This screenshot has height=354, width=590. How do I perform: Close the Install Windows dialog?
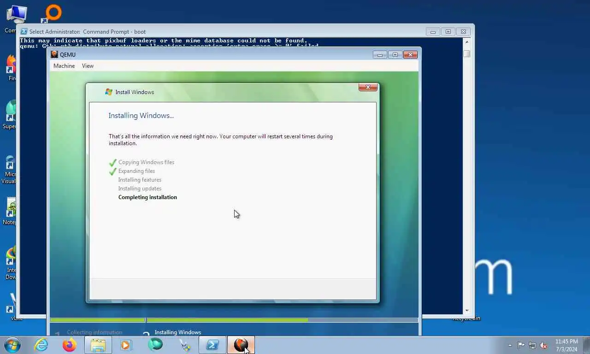pos(368,87)
